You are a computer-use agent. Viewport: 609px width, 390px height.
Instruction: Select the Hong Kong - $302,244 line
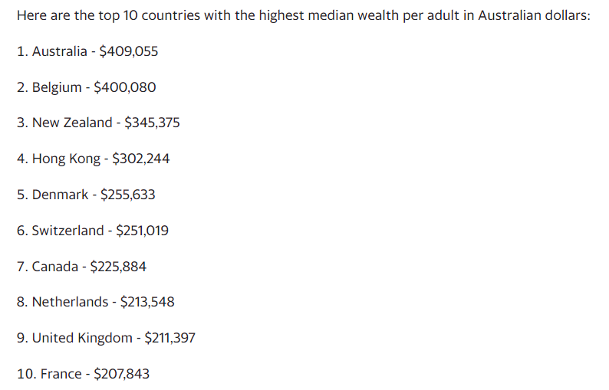94,159
